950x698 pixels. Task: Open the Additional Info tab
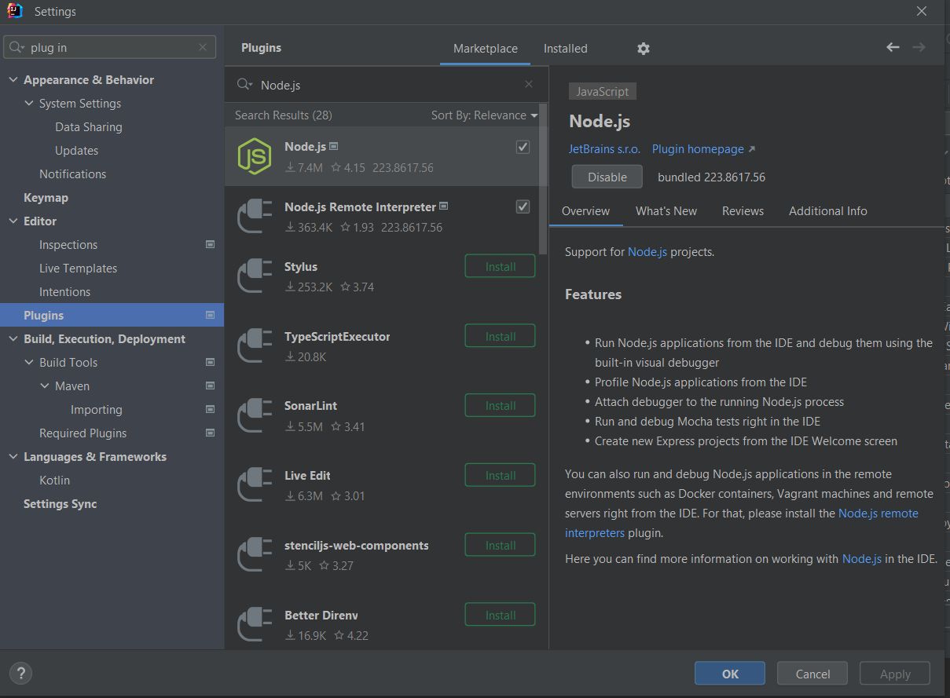828,210
